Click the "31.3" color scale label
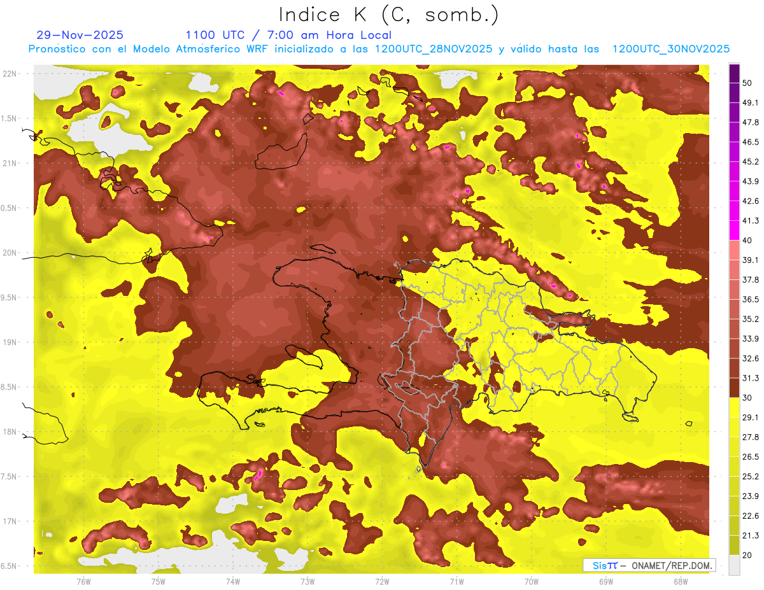This screenshot has width=764, height=590. (x=751, y=378)
